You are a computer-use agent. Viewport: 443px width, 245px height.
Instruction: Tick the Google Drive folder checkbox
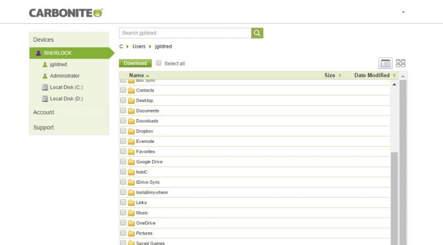[123, 161]
